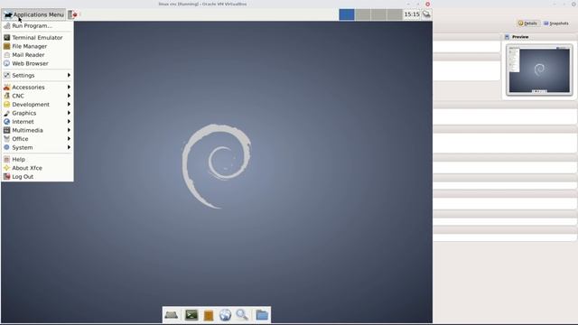This screenshot has height=325, width=578.
Task: Click the Applications Menu button
Action: [34, 14]
